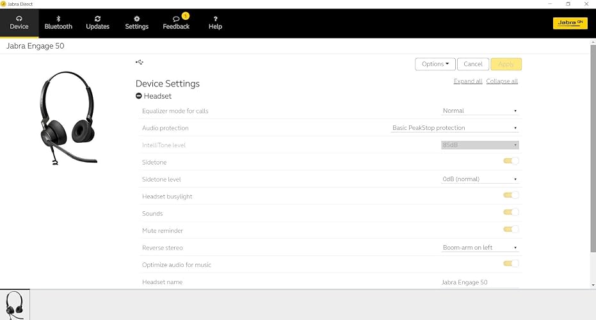Click the IntelliTone level label
596x320 pixels.
point(164,145)
